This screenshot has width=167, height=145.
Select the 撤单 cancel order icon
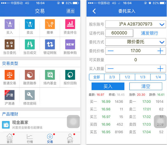coord(50,24)
